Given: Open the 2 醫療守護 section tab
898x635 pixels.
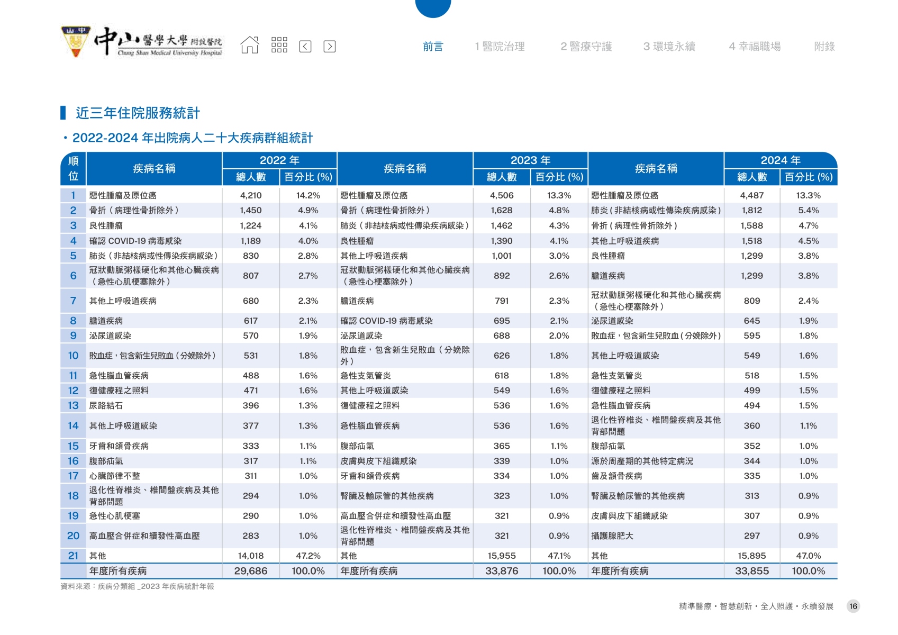Looking at the screenshot, I should (586, 47).
